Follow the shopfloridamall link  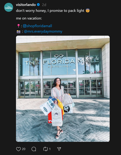[39, 26]
